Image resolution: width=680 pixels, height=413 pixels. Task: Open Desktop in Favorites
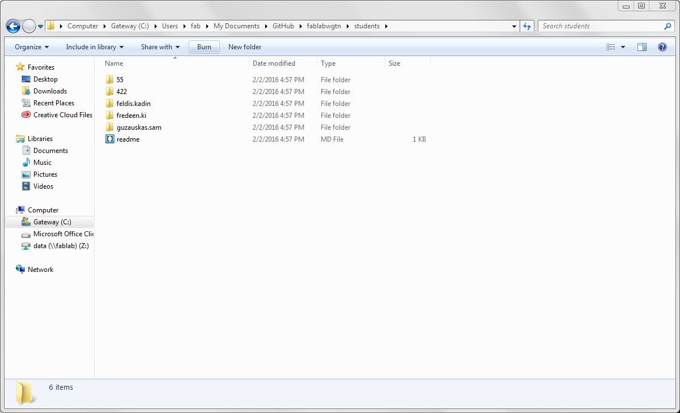pyautogui.click(x=45, y=79)
